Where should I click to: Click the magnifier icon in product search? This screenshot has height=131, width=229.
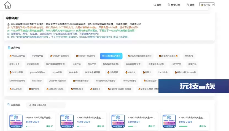[30, 105]
